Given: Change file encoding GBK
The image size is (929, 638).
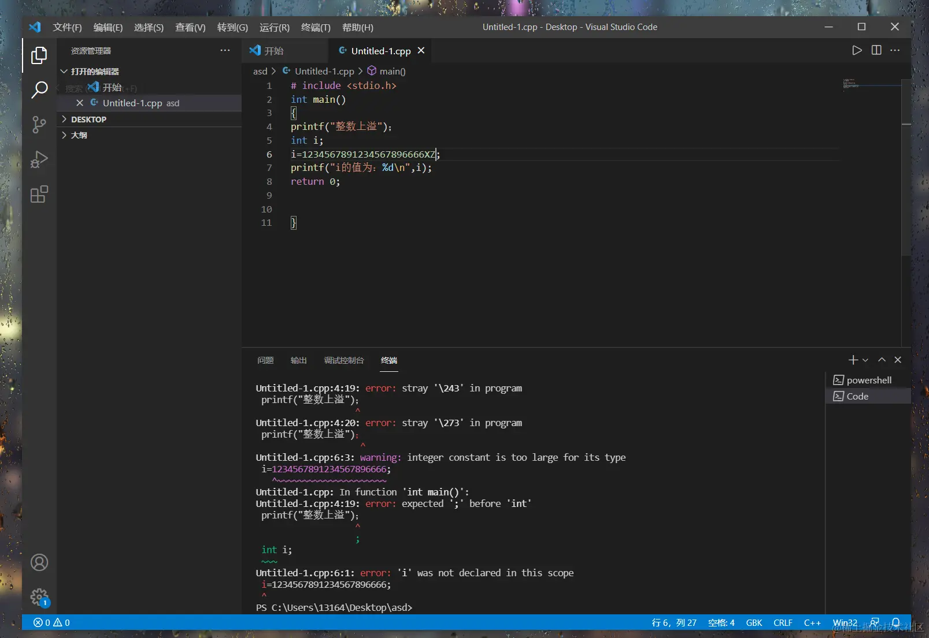Looking at the screenshot, I should (x=754, y=622).
